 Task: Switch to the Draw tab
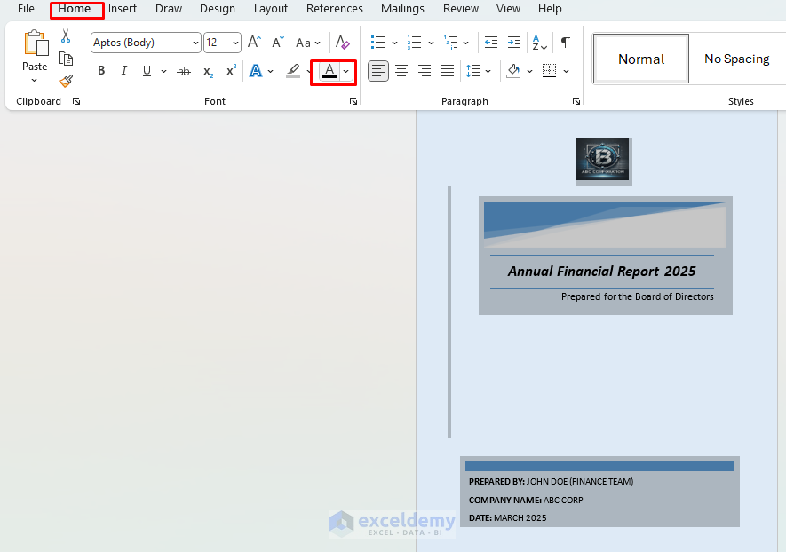[x=169, y=9]
